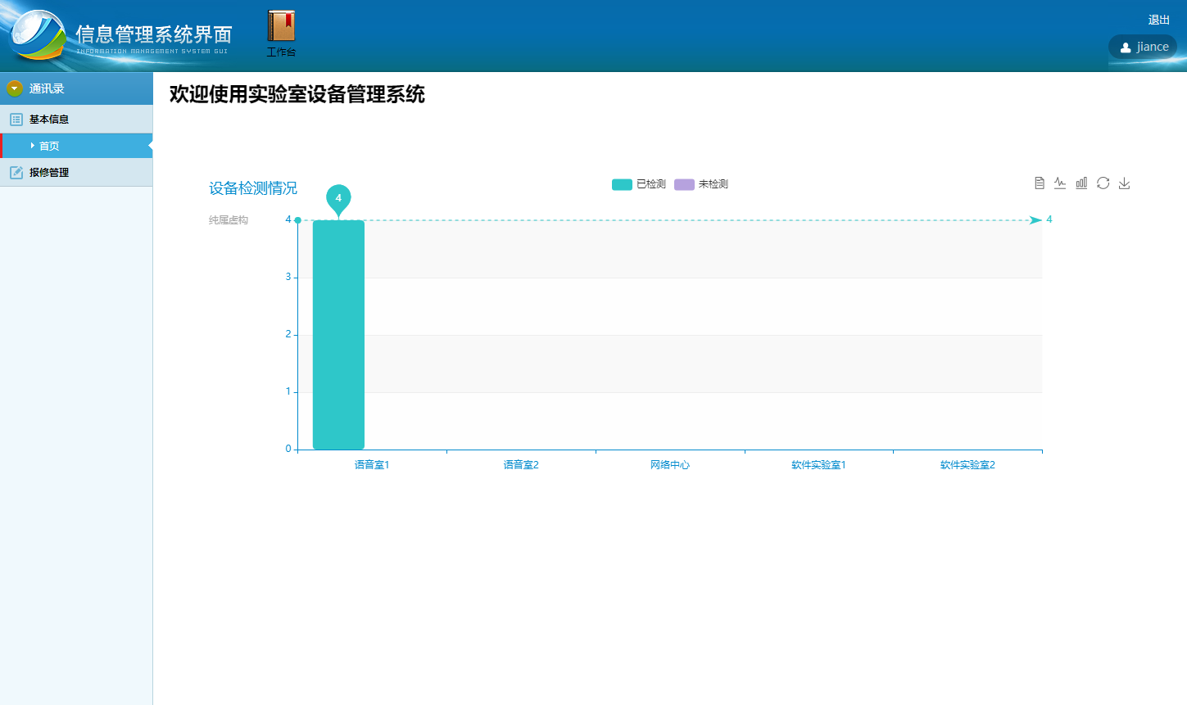Switch chart to bar view icon
This screenshot has width=1187, height=705.
click(1081, 183)
